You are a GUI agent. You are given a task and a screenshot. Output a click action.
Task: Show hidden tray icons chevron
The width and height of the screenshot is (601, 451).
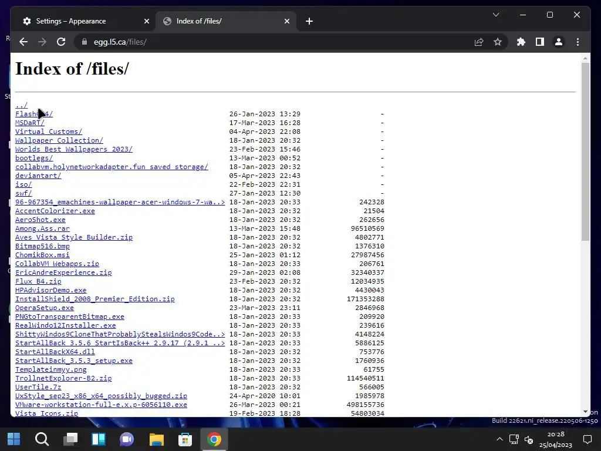(x=499, y=439)
